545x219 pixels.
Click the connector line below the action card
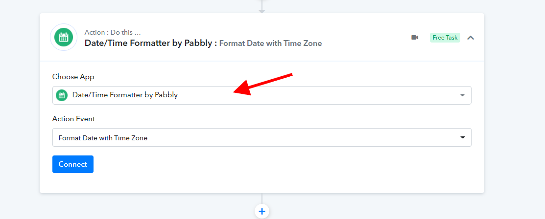[x=261, y=199]
